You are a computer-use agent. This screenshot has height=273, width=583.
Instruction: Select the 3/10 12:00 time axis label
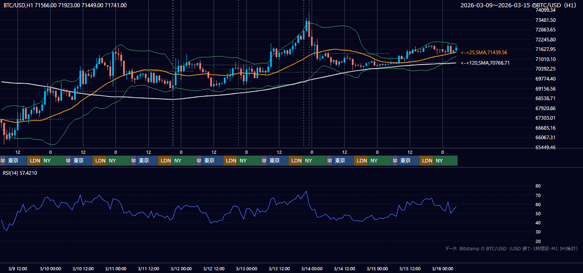(x=83, y=268)
